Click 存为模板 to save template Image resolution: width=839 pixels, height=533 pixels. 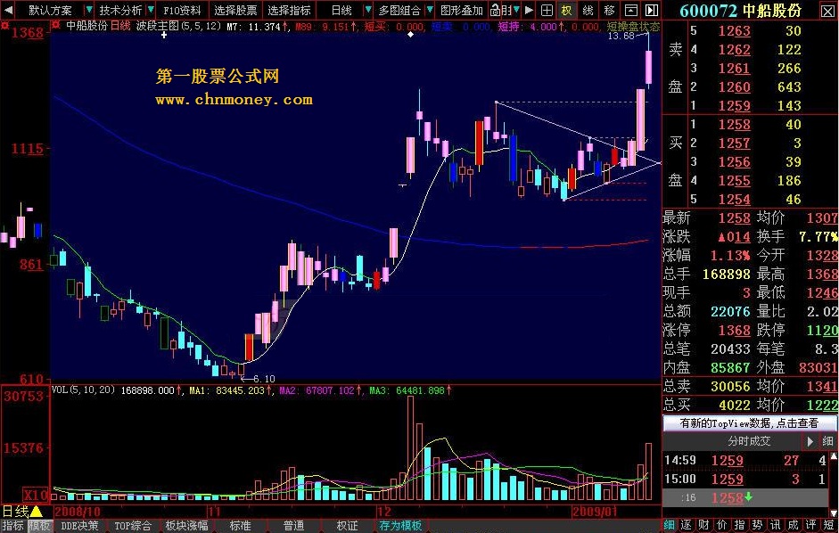pyautogui.click(x=400, y=526)
